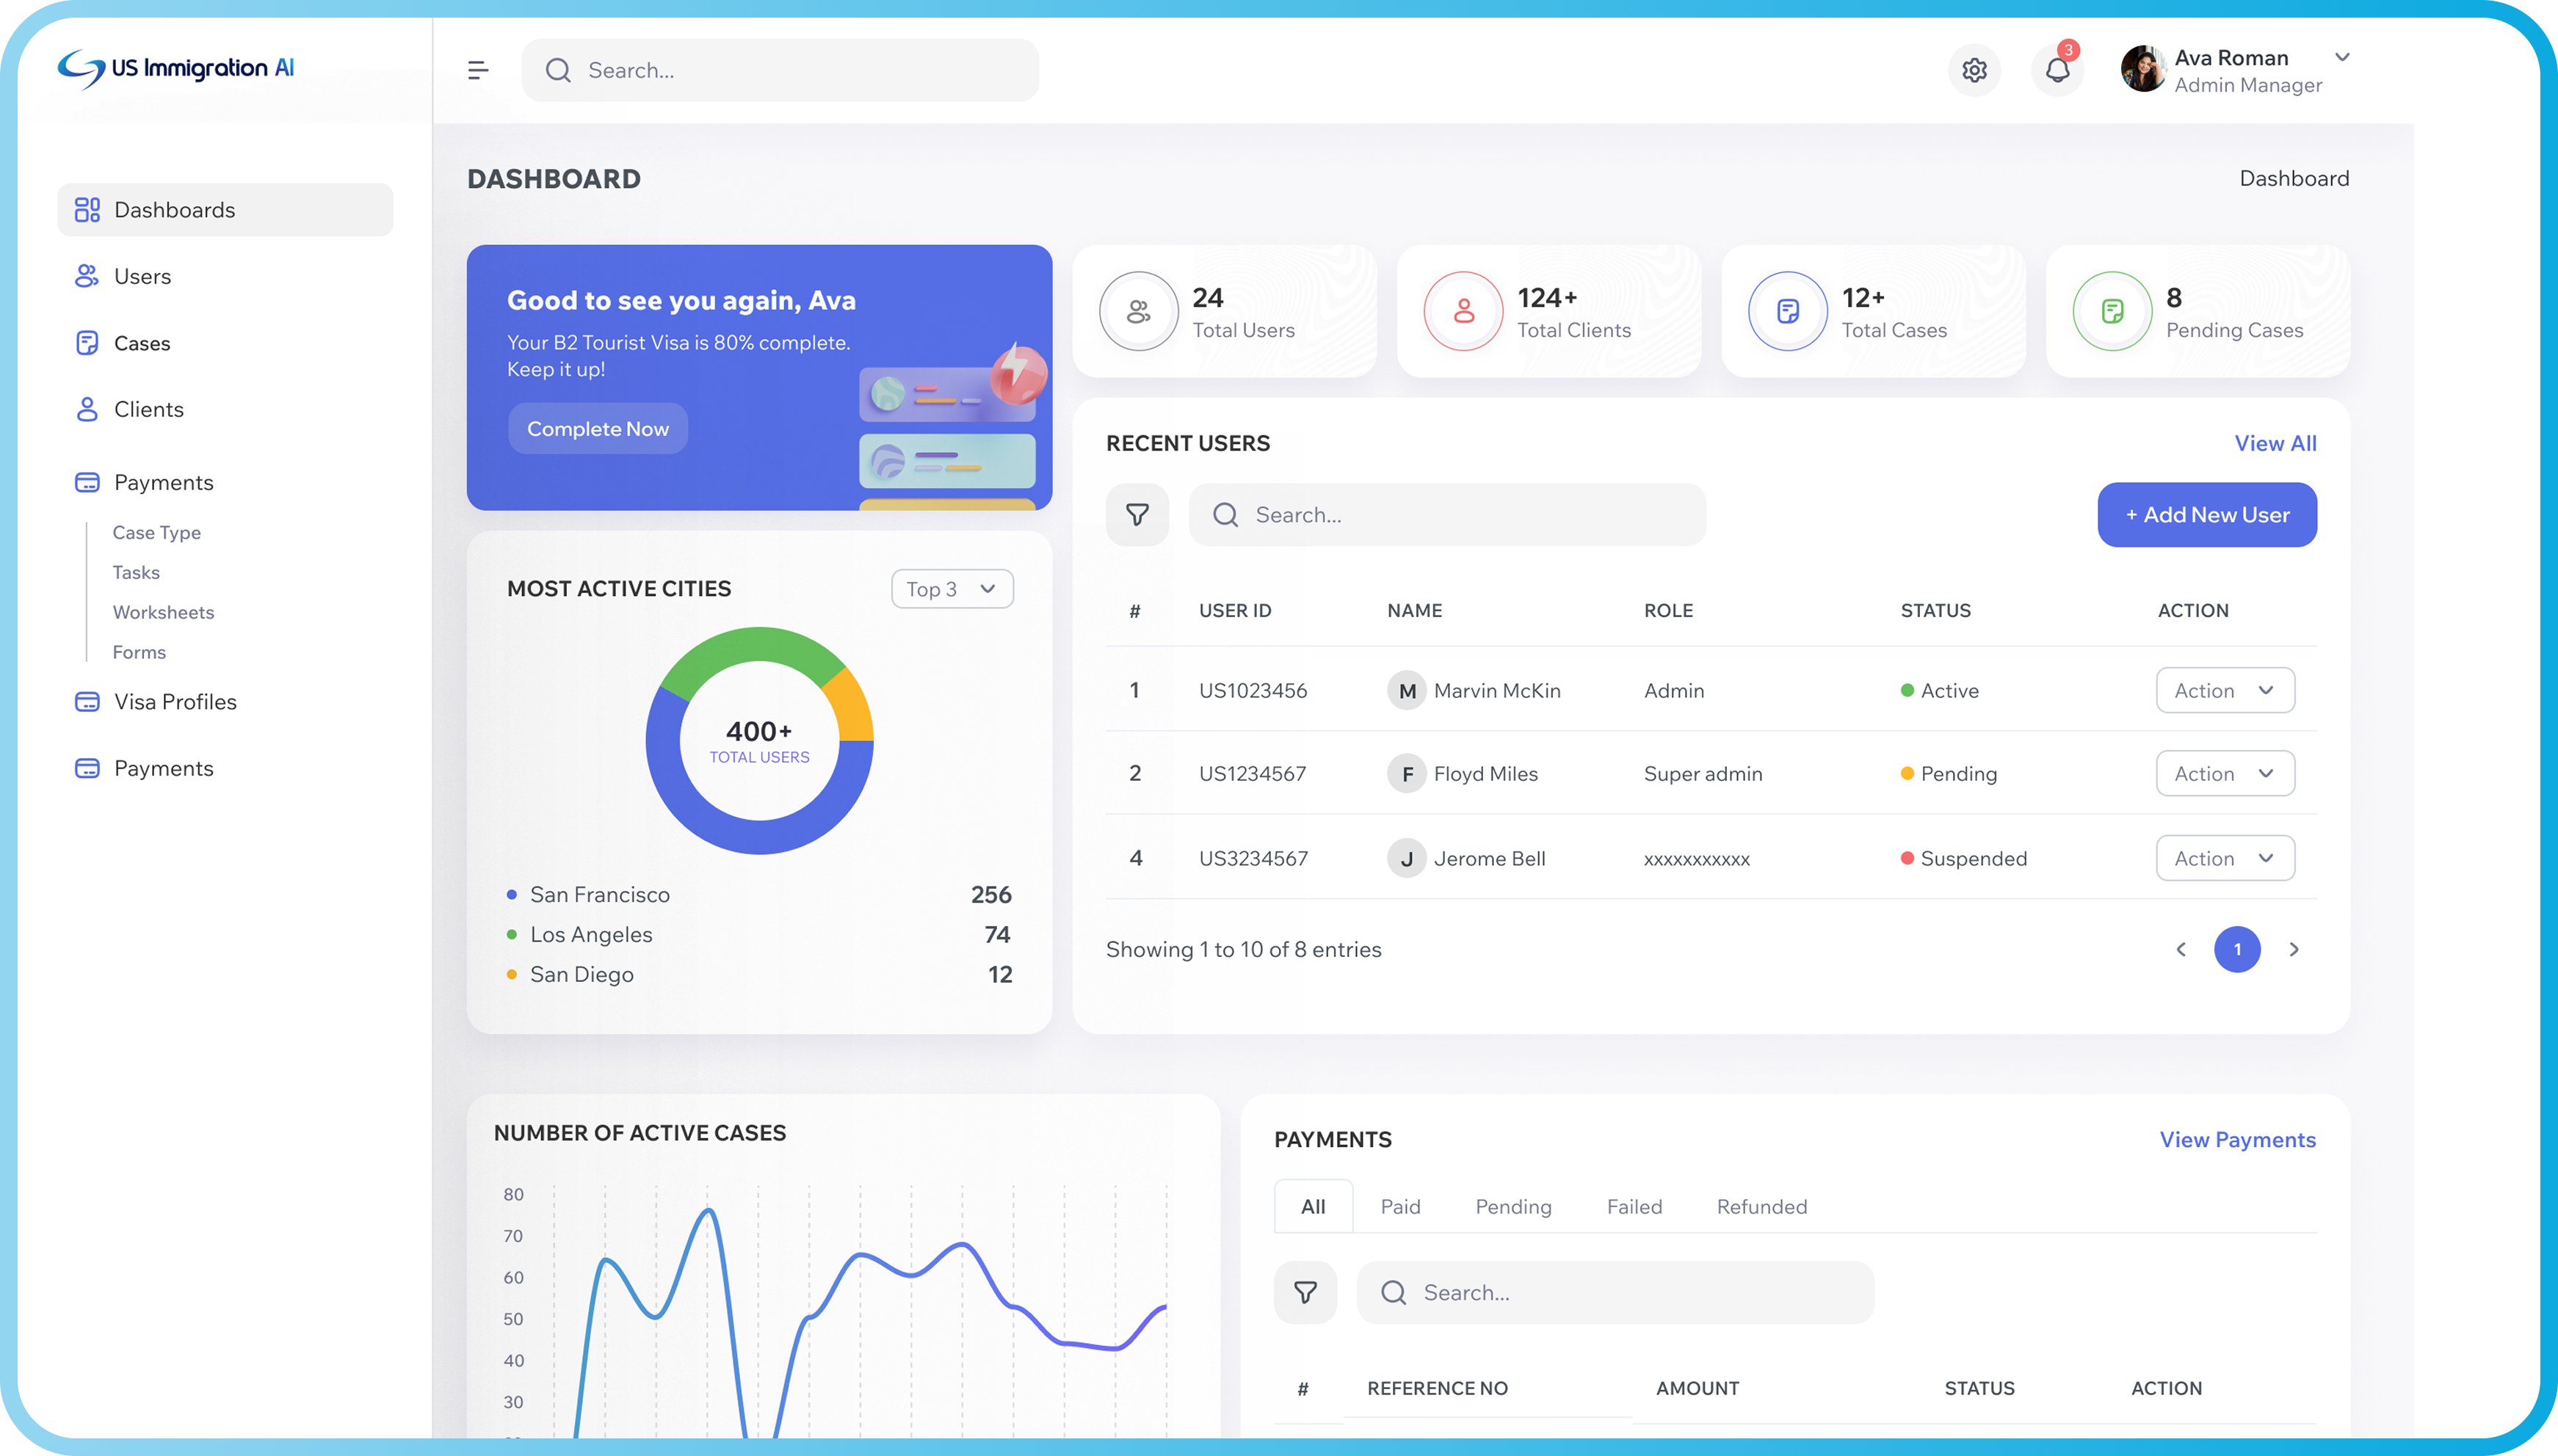Screen dimensions: 2558x1456
Task: Click the Total Users stat icon
Action: point(1139,311)
